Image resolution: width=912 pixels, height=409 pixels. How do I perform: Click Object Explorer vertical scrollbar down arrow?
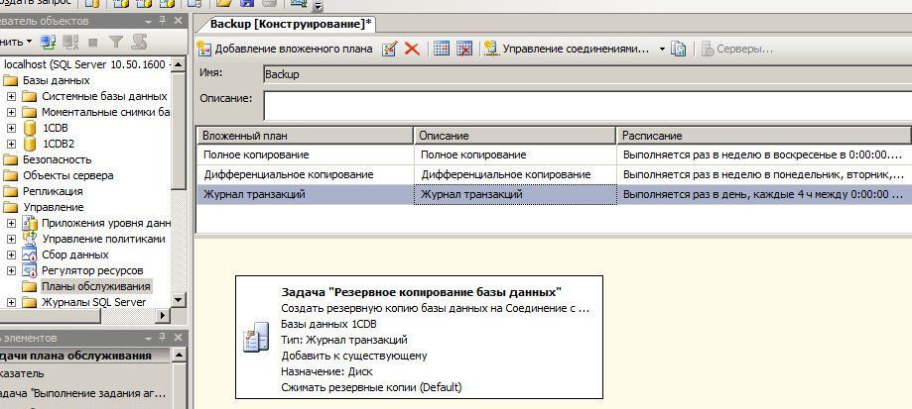(x=179, y=300)
